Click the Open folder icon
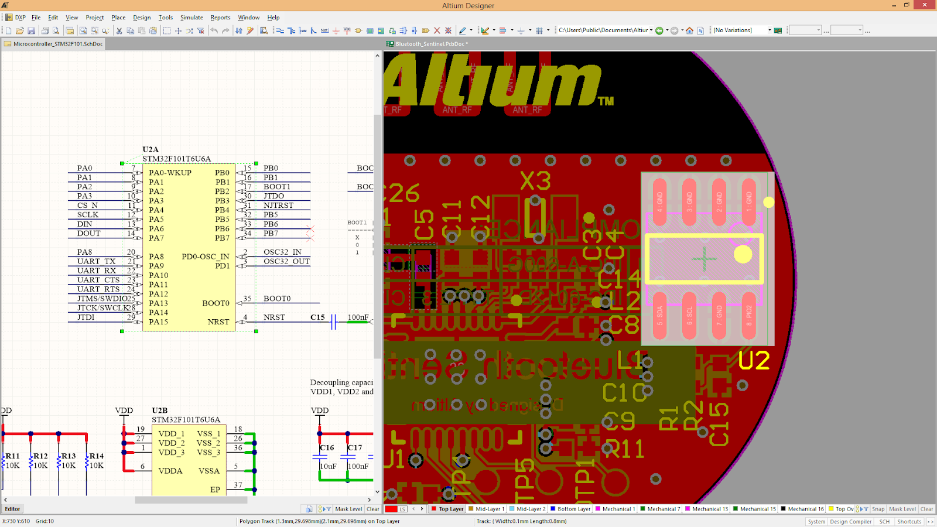Screen dimensions: 937x527 click(19, 30)
